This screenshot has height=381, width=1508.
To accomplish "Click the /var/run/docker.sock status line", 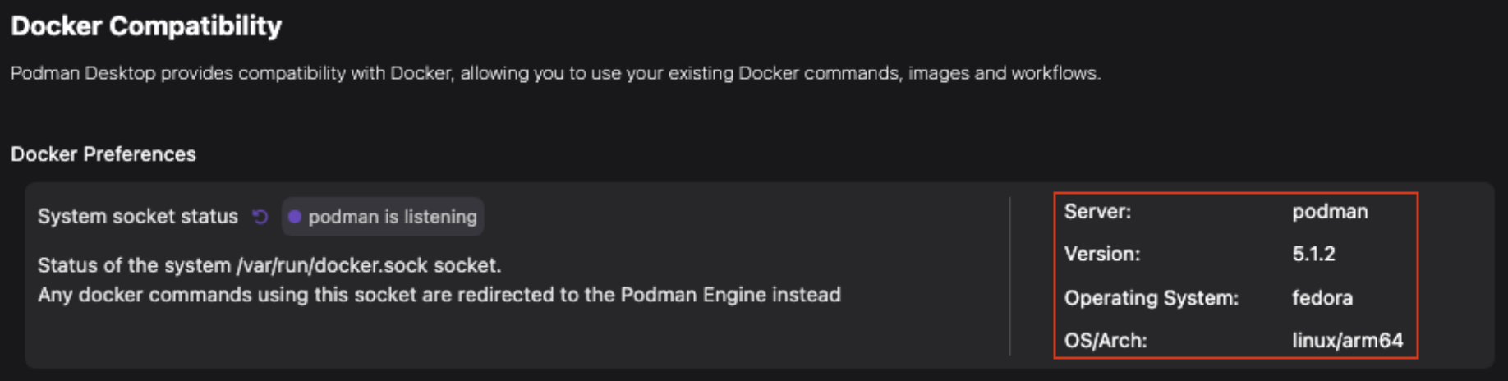I will 269,265.
